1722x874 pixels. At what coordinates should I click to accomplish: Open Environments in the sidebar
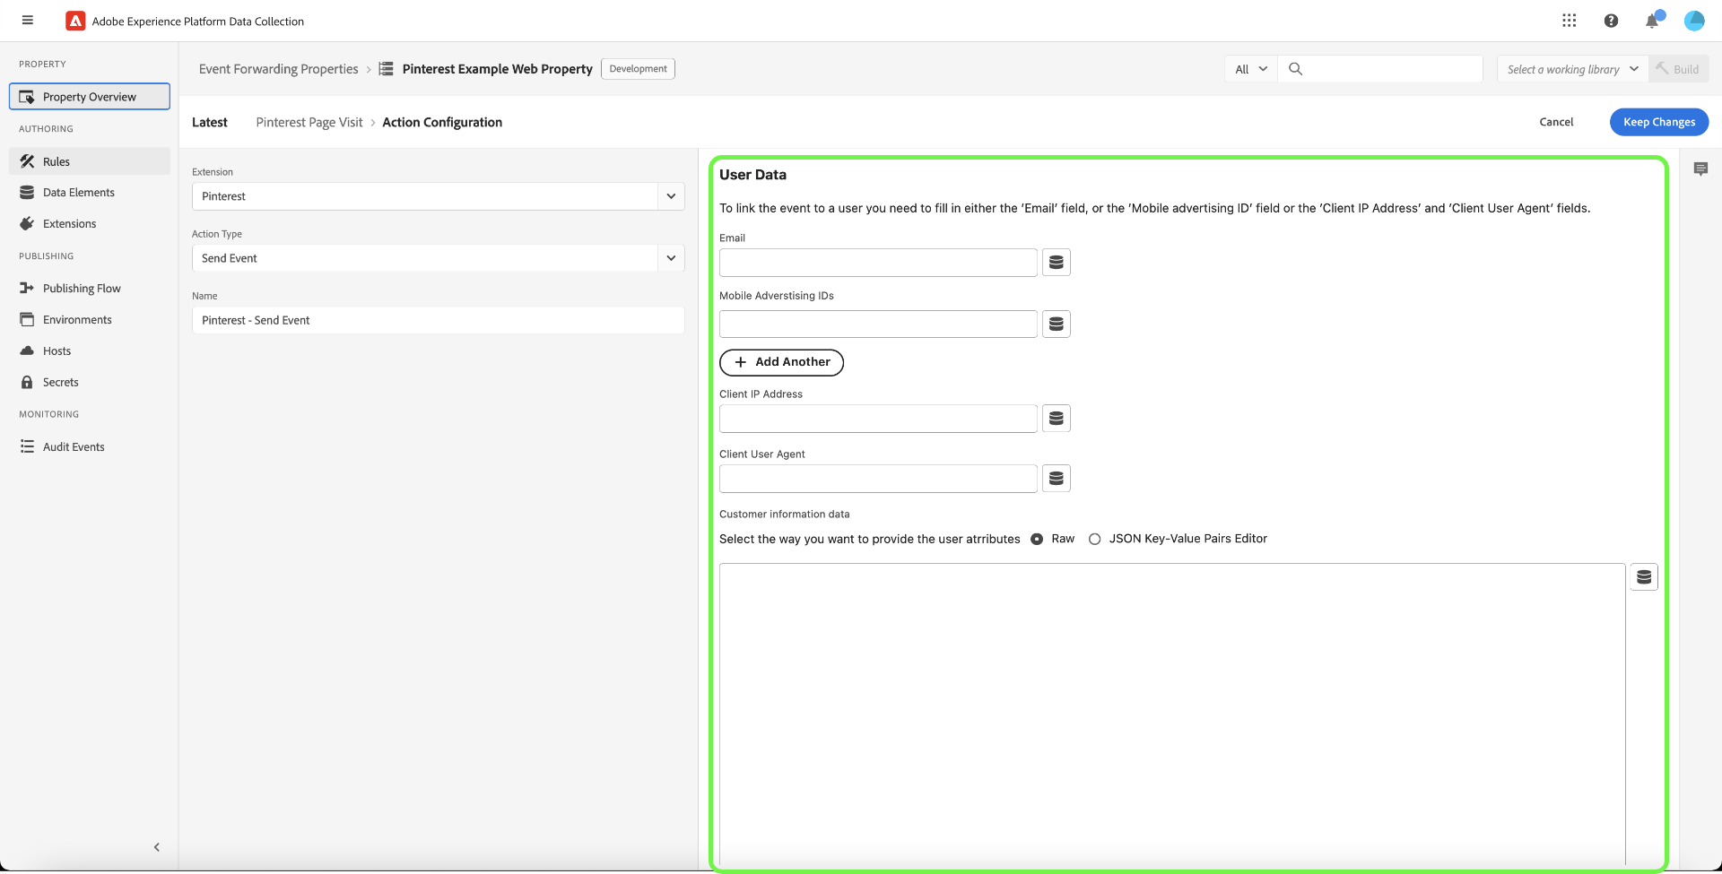coord(90,320)
